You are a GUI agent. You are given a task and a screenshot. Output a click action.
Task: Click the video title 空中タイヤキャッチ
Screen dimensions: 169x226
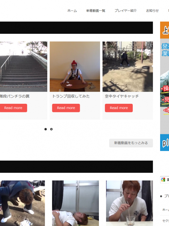(x=122, y=96)
